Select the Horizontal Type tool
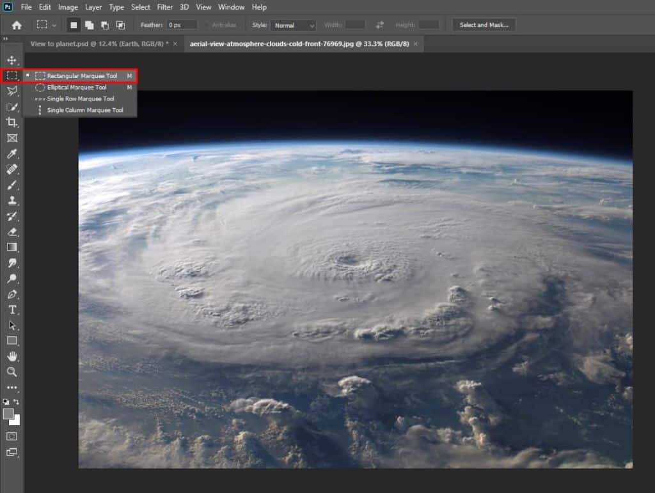This screenshot has width=655, height=493. point(12,309)
